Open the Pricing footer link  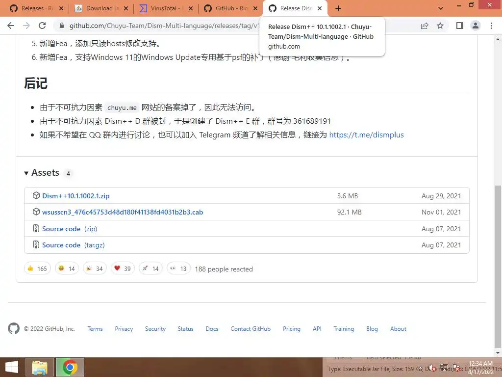pos(292,329)
